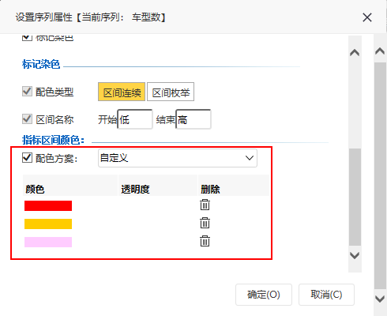
Task: Click the 结束 input field containing 高
Action: 193,119
